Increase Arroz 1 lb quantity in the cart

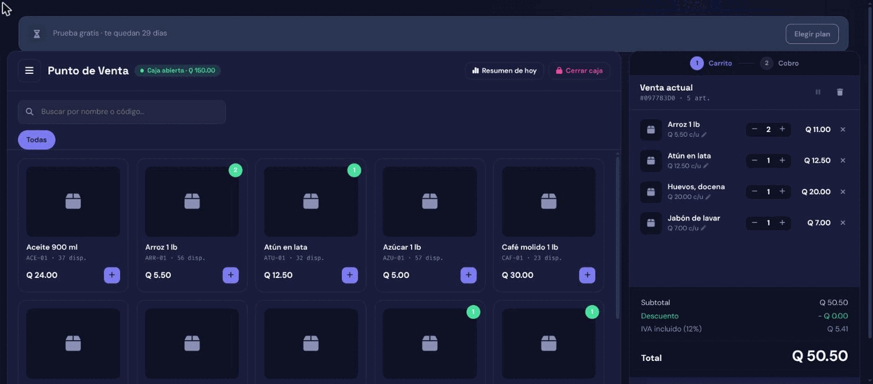coord(782,129)
